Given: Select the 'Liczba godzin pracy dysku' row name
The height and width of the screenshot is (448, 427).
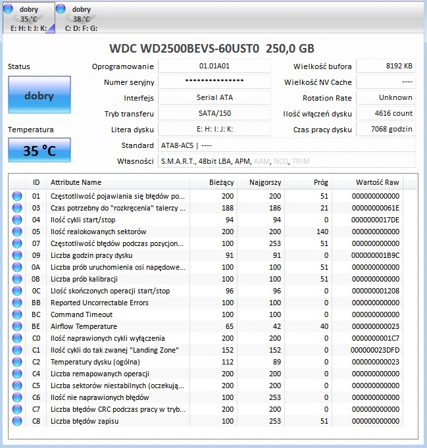Looking at the screenshot, I should tap(91, 255).
